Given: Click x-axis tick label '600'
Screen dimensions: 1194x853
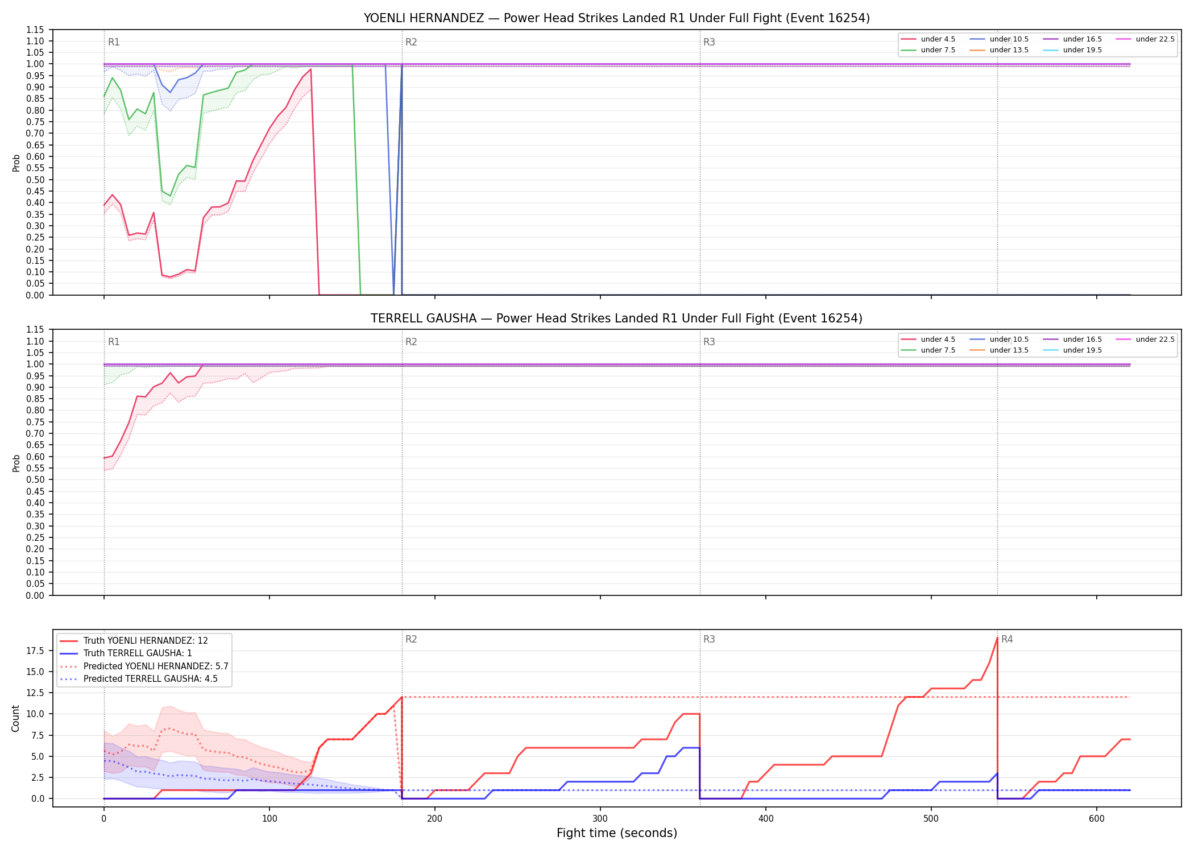Looking at the screenshot, I should (x=1097, y=819).
